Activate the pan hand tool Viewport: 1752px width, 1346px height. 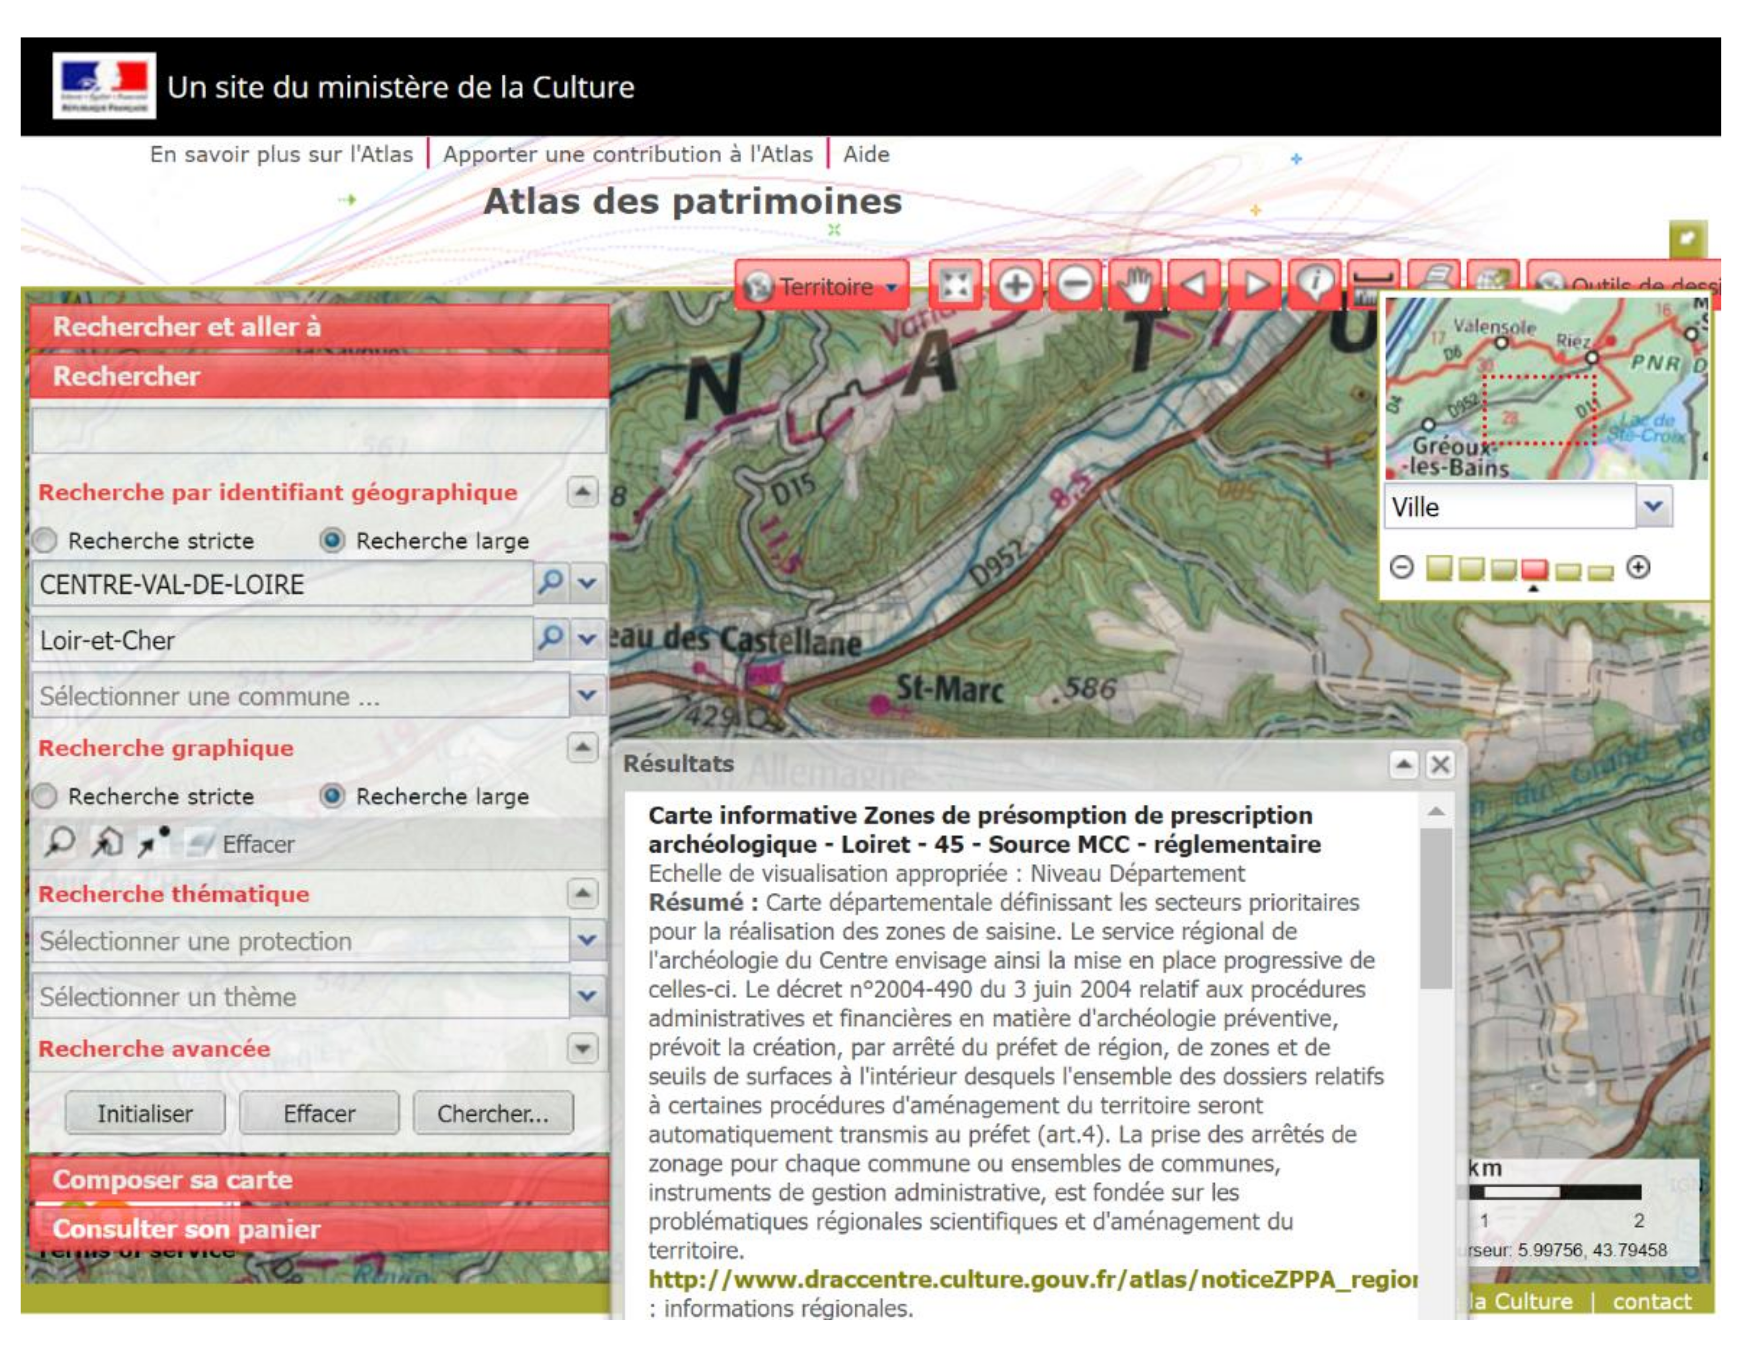1135,285
